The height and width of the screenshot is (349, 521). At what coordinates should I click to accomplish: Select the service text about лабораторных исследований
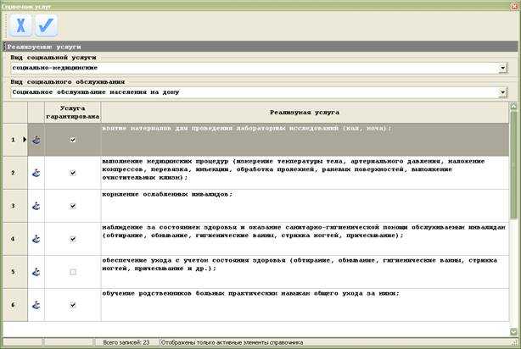coord(247,128)
